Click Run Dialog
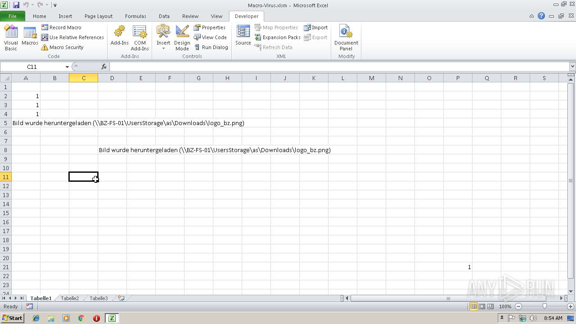The width and height of the screenshot is (576, 324). [x=211, y=47]
